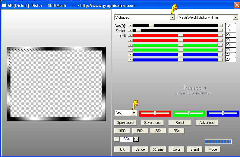Click right arrow of second blue slider
The image size is (240, 157).
(x=220, y=60)
